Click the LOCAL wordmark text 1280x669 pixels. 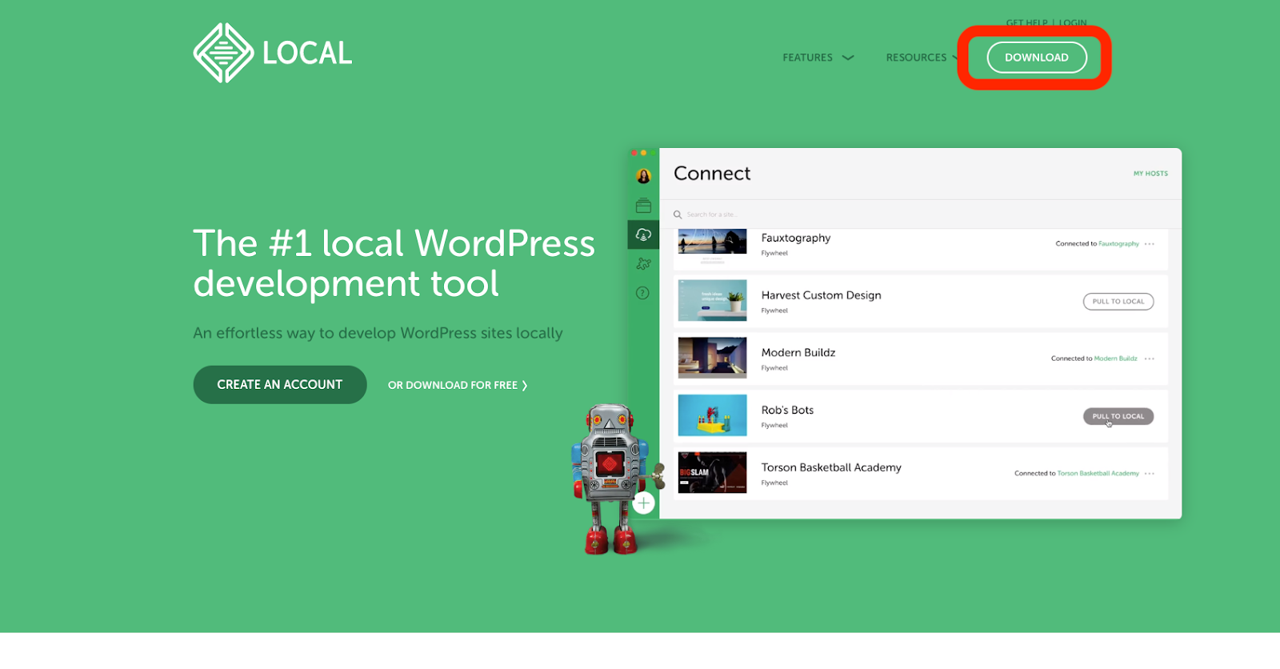point(307,54)
